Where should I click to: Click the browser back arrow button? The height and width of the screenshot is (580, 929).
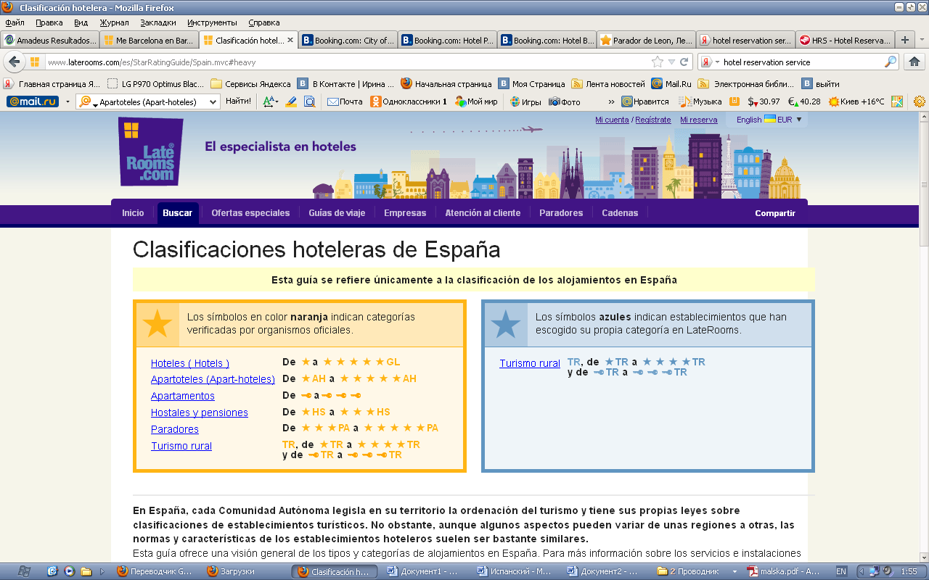(x=14, y=62)
